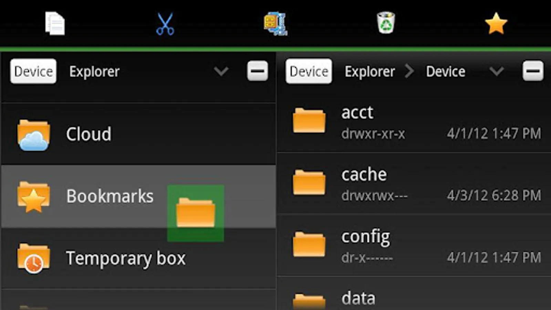551x310 pixels.
Task: Click the drwxrwx--- permissions of cache
Action: 374,196
